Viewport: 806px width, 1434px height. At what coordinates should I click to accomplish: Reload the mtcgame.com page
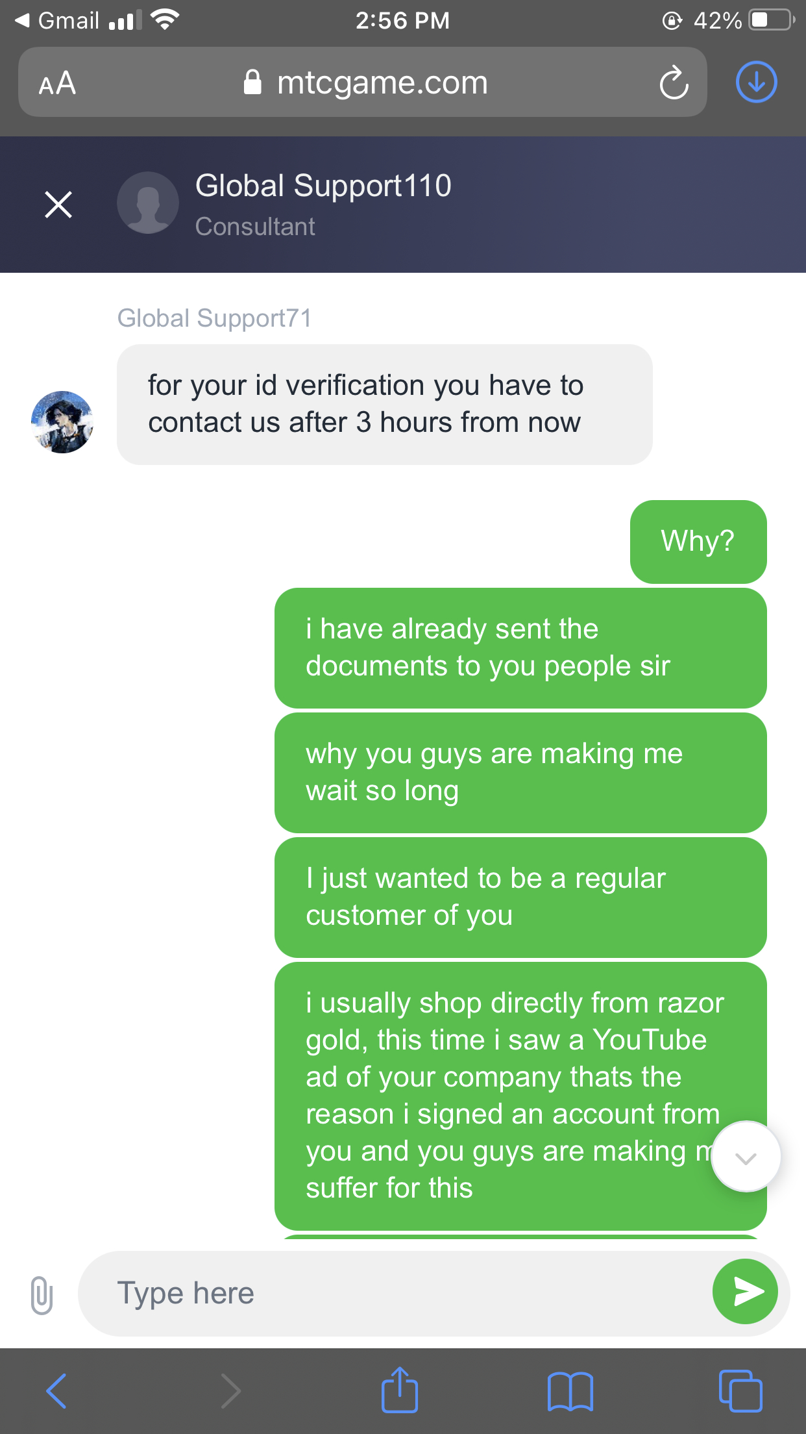click(x=674, y=82)
